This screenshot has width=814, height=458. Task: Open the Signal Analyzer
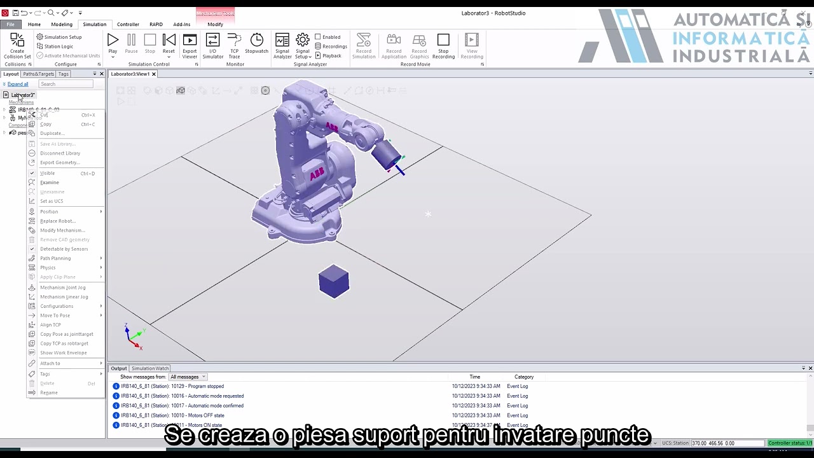tap(282, 46)
